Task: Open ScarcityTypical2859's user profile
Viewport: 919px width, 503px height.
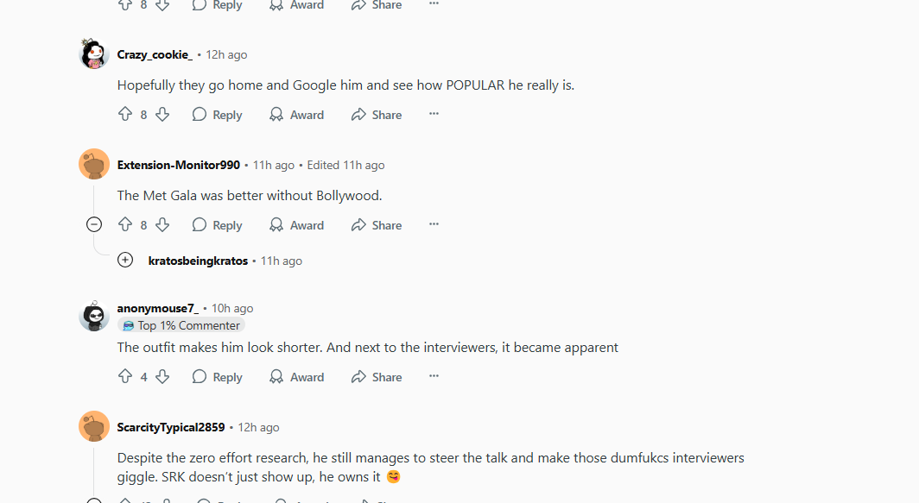Action: click(171, 427)
